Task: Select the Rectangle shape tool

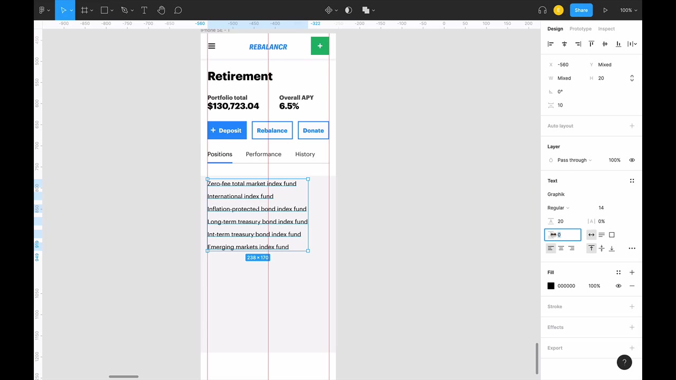Action: pyautogui.click(x=104, y=10)
